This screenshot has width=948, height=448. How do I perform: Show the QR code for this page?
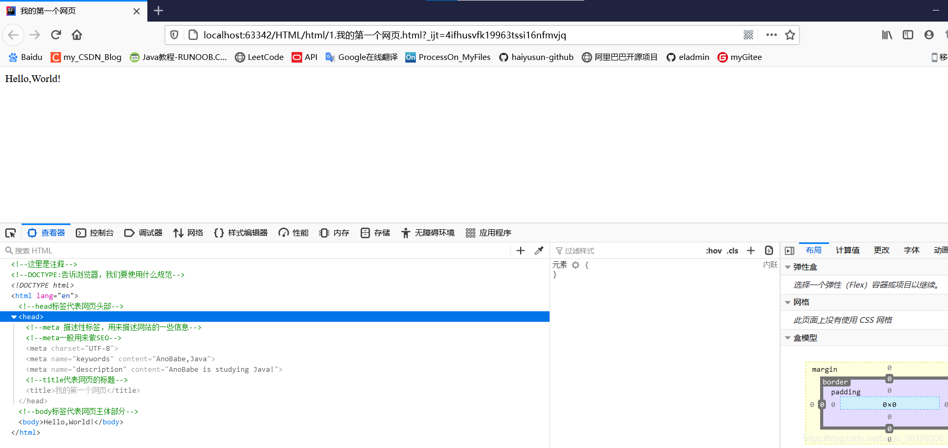point(749,35)
